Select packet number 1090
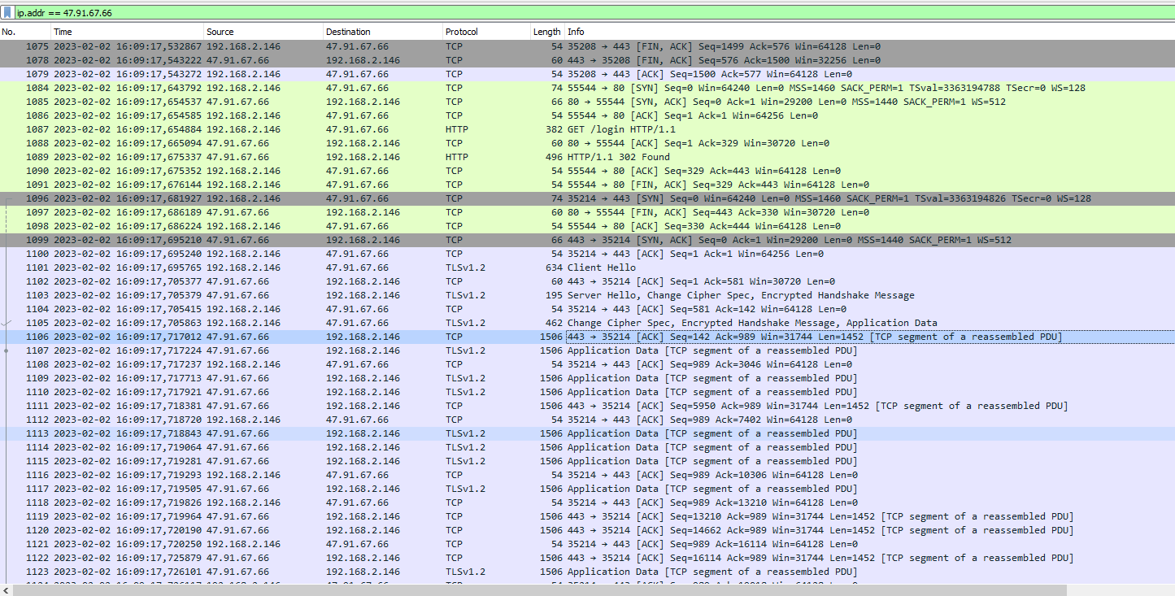 587,171
